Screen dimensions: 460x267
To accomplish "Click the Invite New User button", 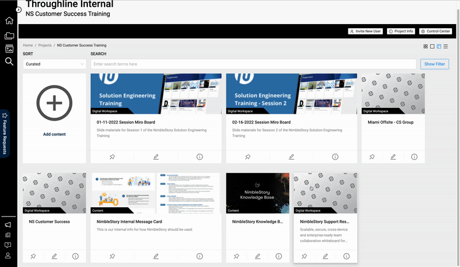I will 366,32.
